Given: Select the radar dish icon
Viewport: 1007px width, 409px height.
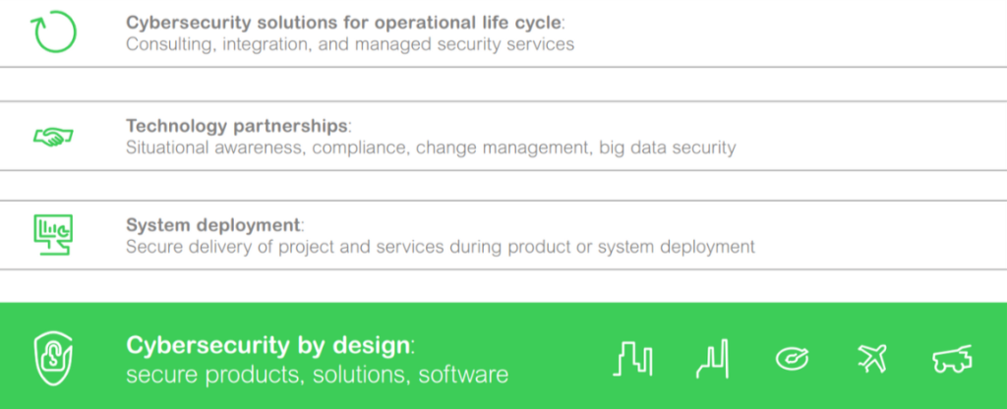Looking at the screenshot, I should pos(792,358).
